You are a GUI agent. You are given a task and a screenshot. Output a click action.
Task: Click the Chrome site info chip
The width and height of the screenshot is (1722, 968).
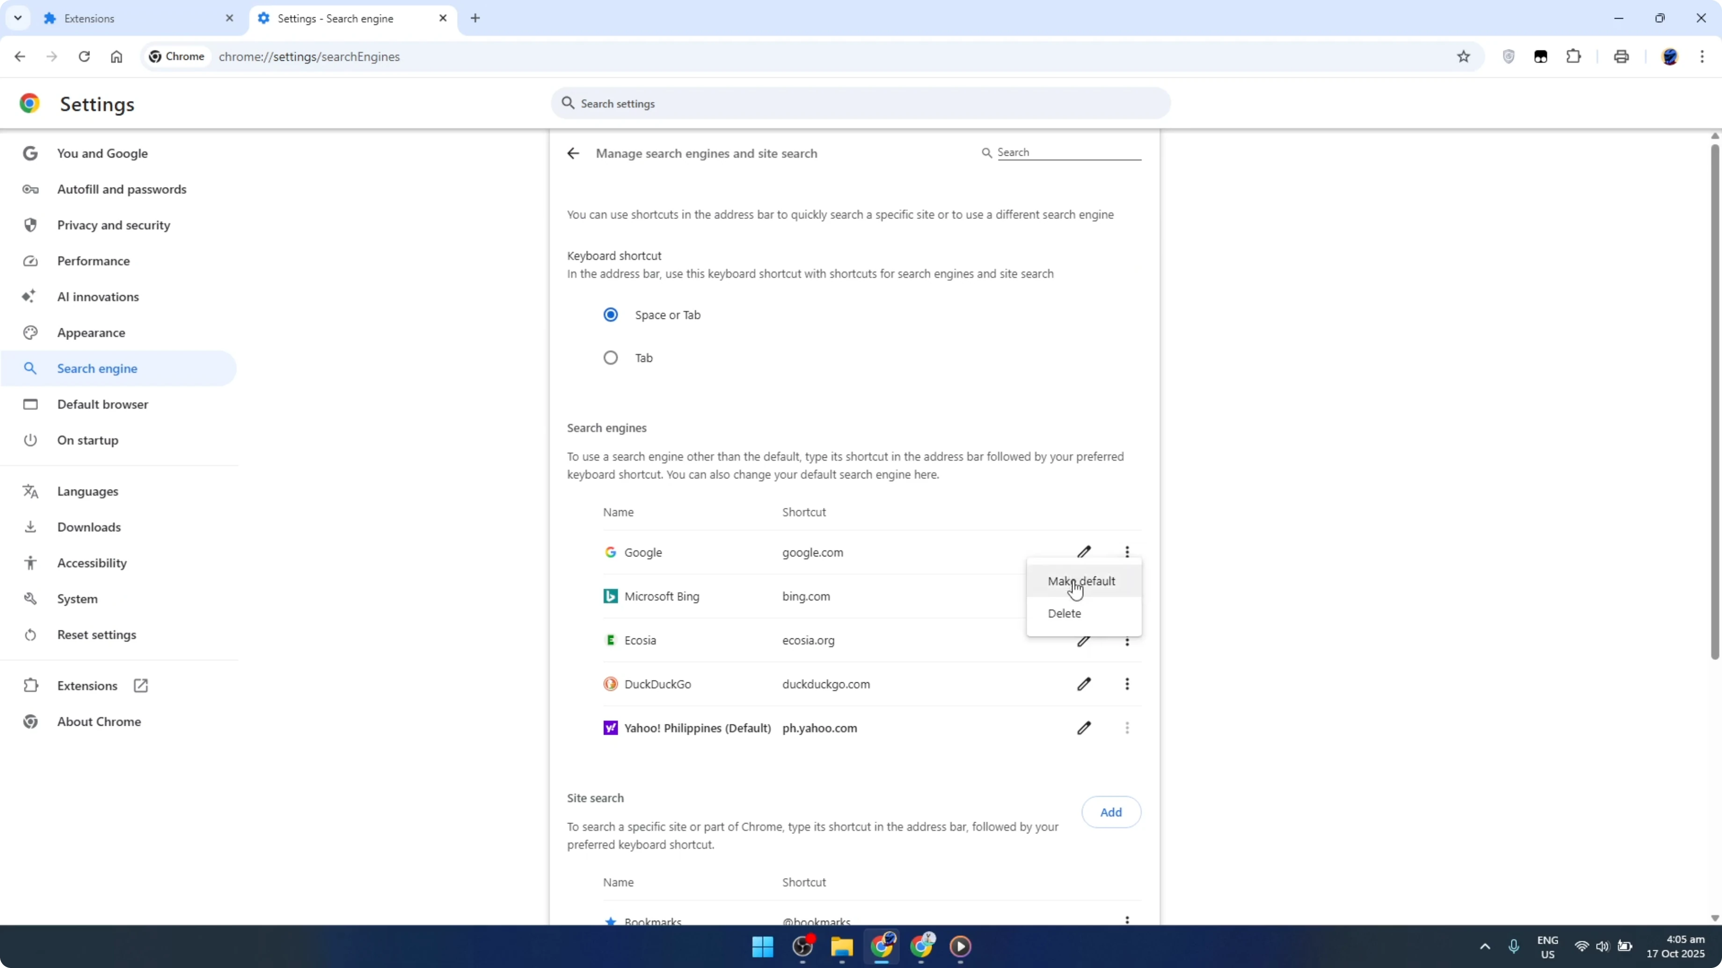(177, 57)
